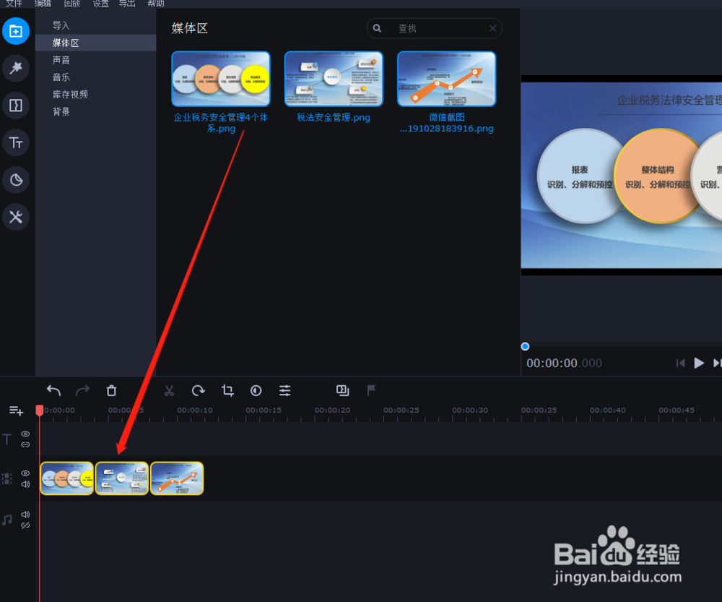The height and width of the screenshot is (602, 722).
Task: Select the 税法安全管理.png thumbnail
Action: click(x=333, y=78)
